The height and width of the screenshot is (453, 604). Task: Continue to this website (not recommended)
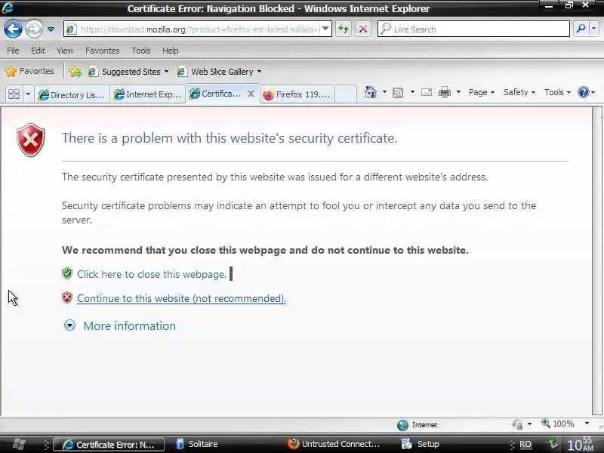[181, 298]
